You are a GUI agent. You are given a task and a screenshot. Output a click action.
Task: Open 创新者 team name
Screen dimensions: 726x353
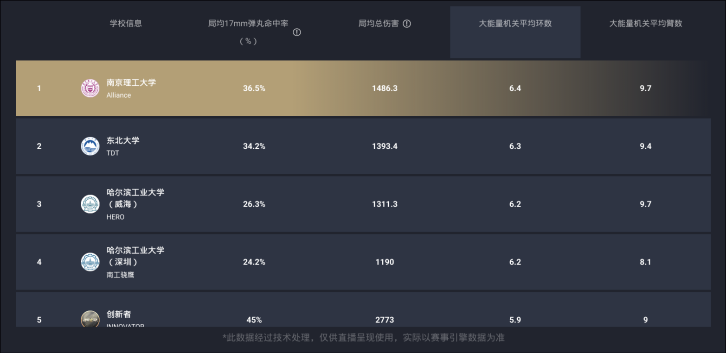(x=119, y=314)
